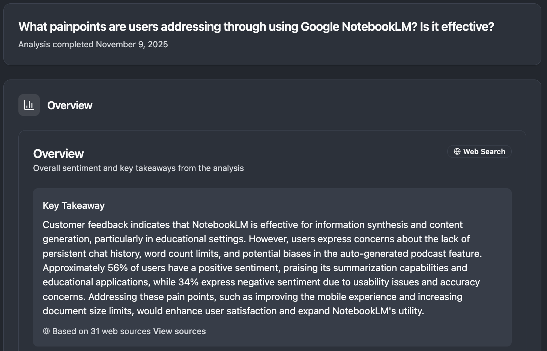The height and width of the screenshot is (351, 547).
Task: Click the question header card at the top
Action: tap(273, 34)
